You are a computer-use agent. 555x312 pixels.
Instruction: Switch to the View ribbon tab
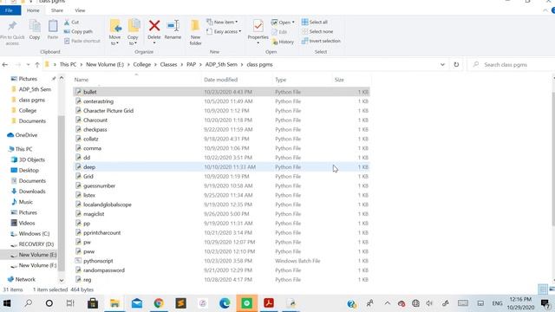[80, 10]
